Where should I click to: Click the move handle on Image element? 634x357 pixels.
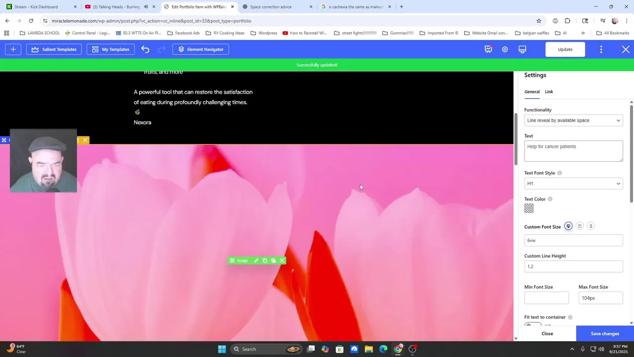point(232,261)
